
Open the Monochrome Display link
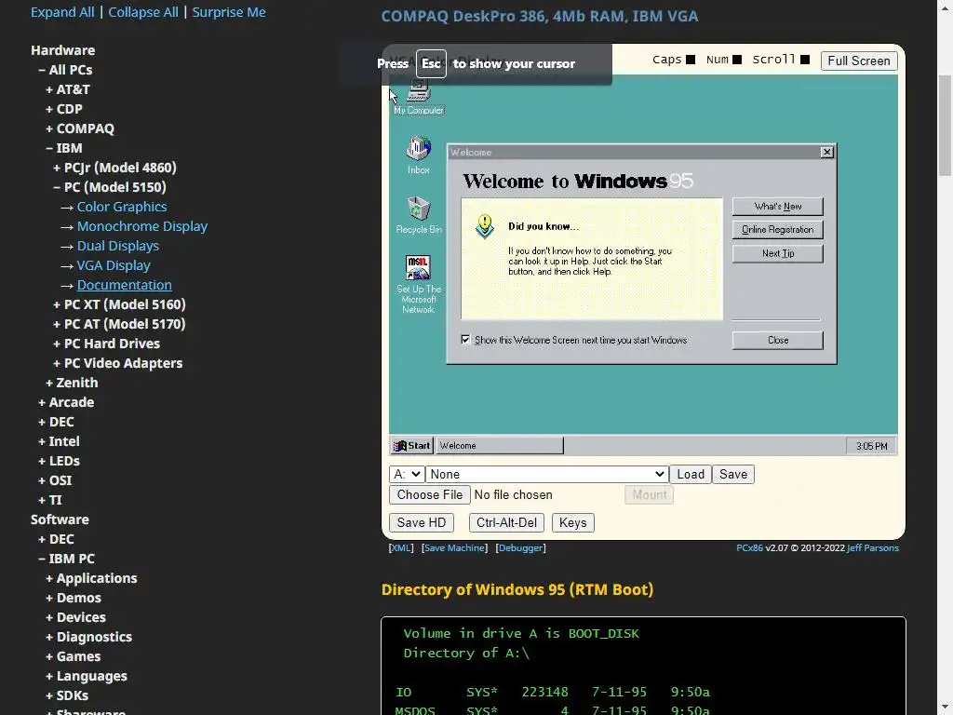point(142,226)
